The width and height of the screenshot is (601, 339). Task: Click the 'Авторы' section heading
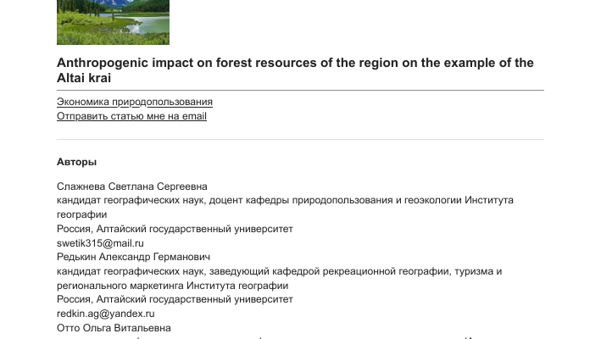pyautogui.click(x=76, y=162)
